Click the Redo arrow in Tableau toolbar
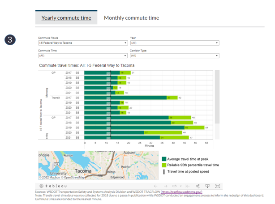Image resolution: width=275 pixels, height=204 pixels. point(165,186)
